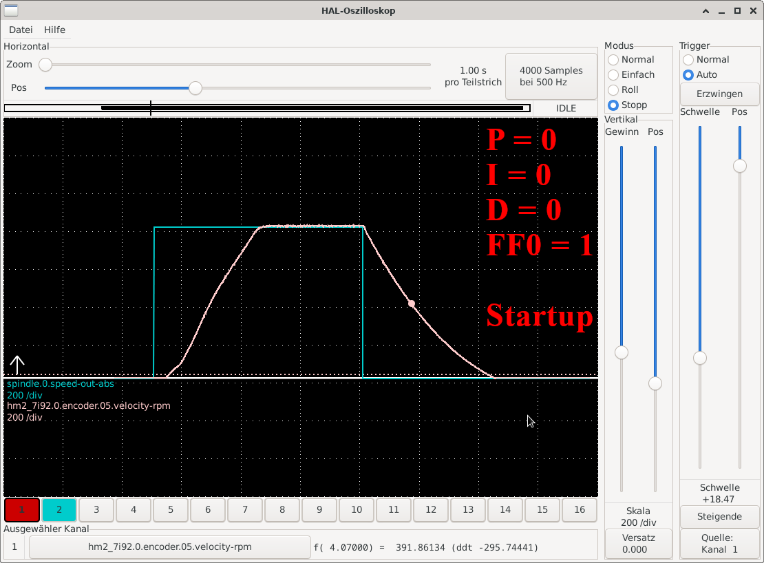Click the record position overview bar

pos(267,108)
